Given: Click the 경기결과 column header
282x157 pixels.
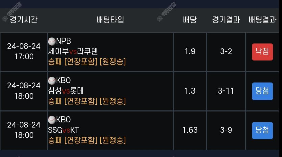Looking at the screenshot, I should [226, 20].
